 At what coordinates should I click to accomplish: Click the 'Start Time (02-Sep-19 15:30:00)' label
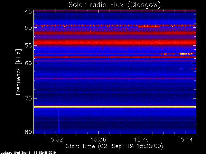(115, 146)
